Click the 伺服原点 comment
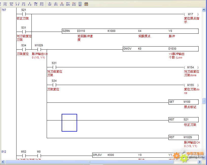 (144, 36)
